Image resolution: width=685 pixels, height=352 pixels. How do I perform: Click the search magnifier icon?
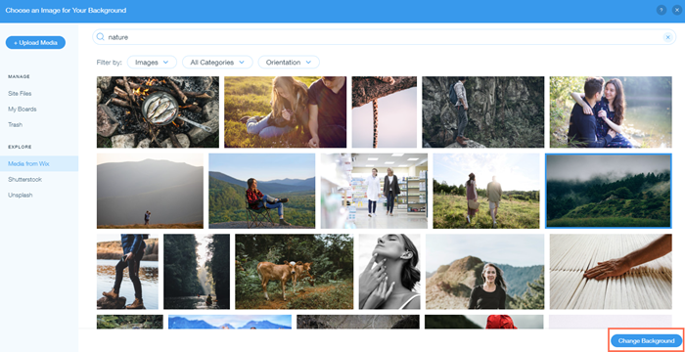click(100, 37)
